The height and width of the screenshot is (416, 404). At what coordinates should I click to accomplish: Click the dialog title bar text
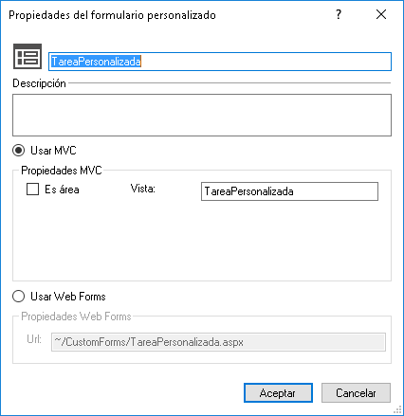[x=112, y=15]
